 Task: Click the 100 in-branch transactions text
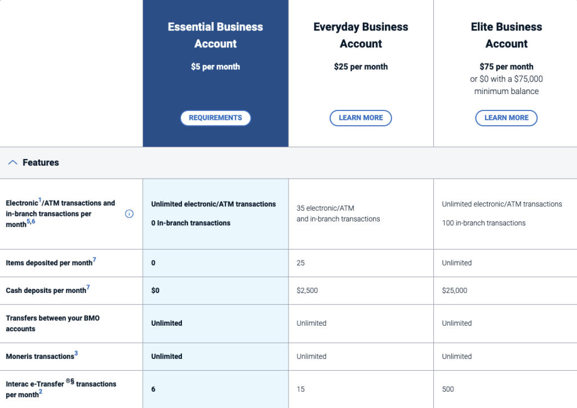point(483,223)
